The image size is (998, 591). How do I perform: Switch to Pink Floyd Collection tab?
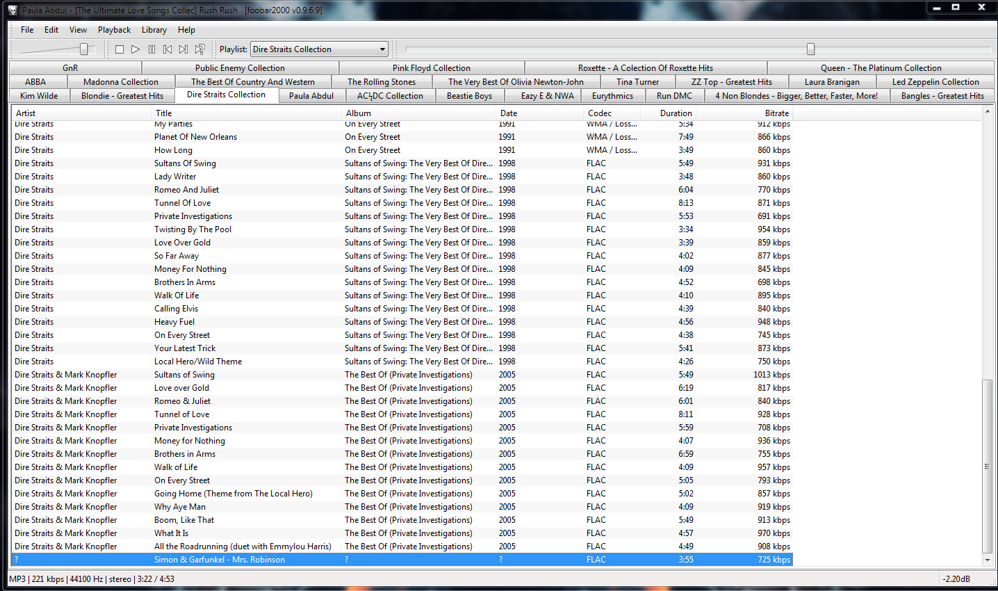pyautogui.click(x=432, y=68)
